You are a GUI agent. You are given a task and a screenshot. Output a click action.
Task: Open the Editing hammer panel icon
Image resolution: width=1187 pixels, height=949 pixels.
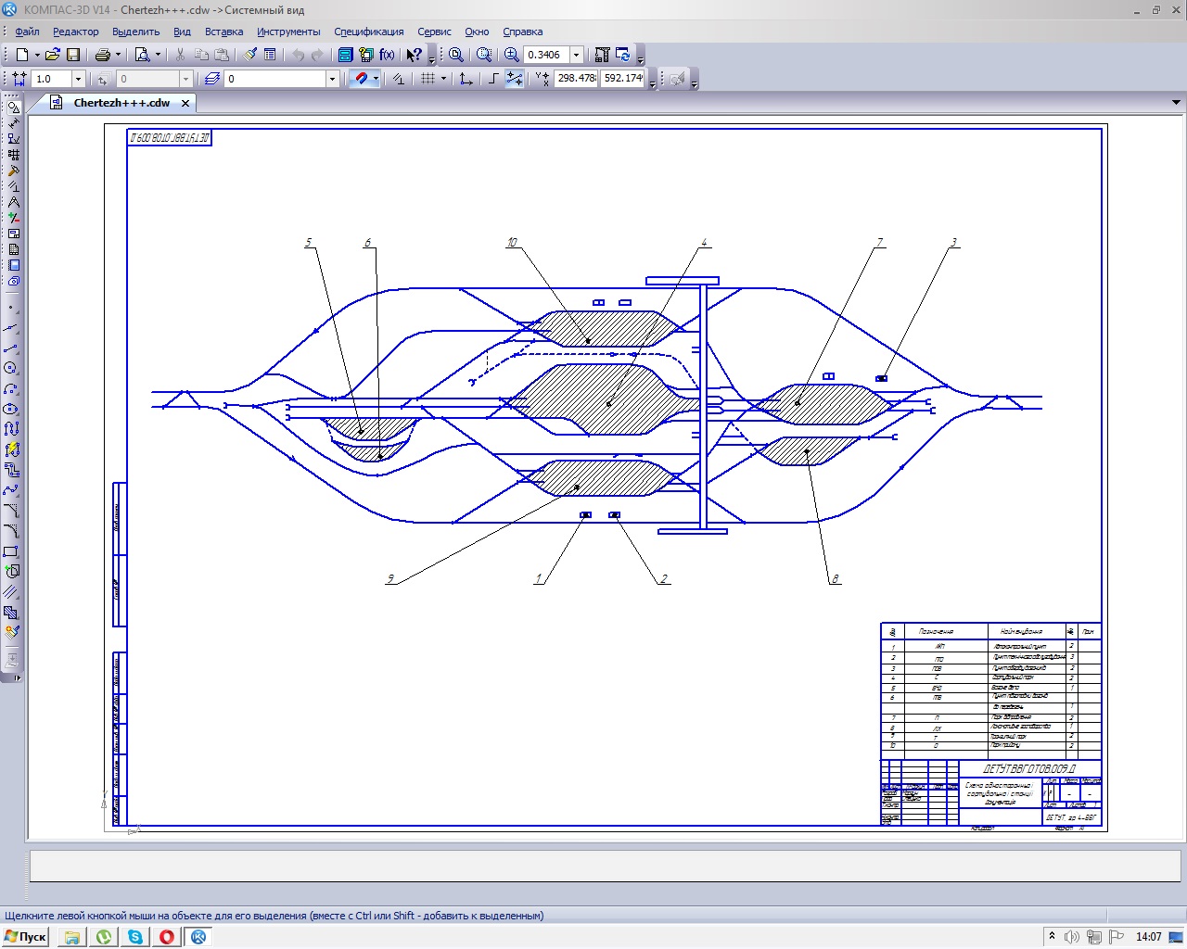(x=13, y=171)
